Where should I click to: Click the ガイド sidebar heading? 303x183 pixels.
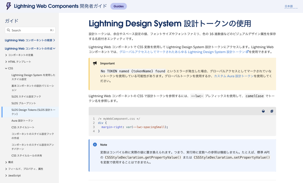[12, 21]
